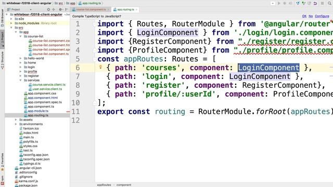333x187 pixels.
Task: Open the Project panel gear settings
Action: 60,9
